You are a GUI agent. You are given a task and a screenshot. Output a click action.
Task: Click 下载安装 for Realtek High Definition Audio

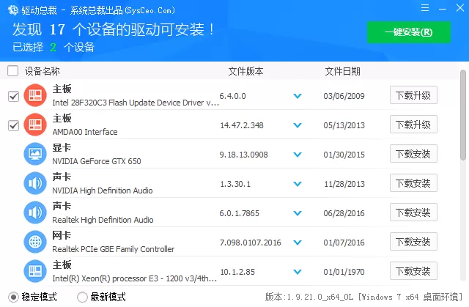(413, 212)
